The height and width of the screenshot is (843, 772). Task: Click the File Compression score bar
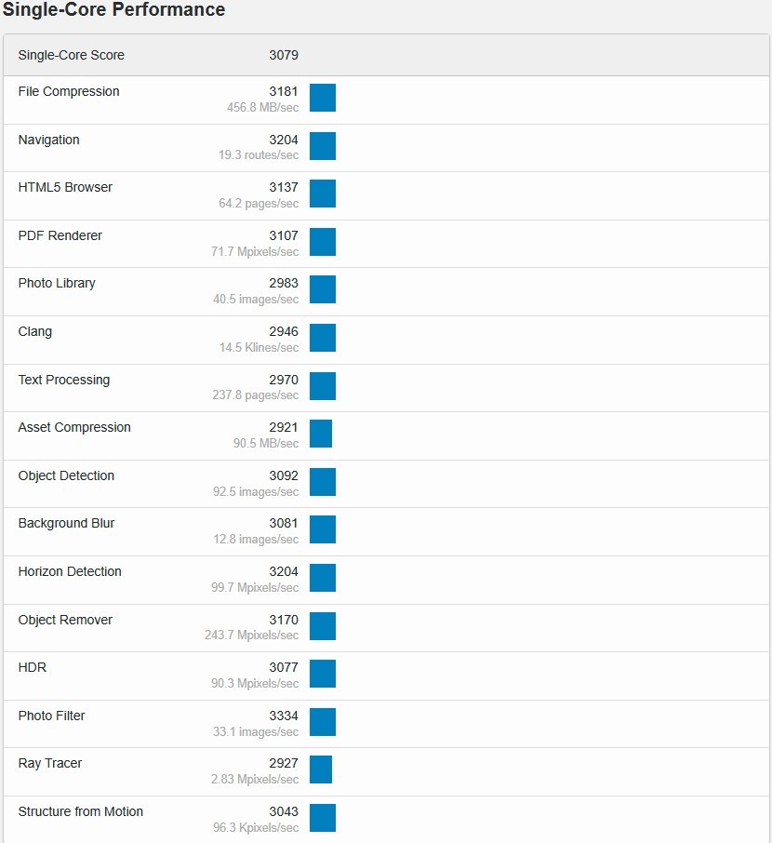click(323, 98)
